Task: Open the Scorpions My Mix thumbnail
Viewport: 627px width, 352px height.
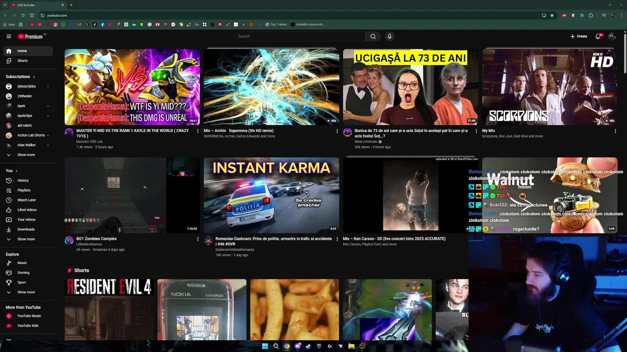Action: click(550, 87)
